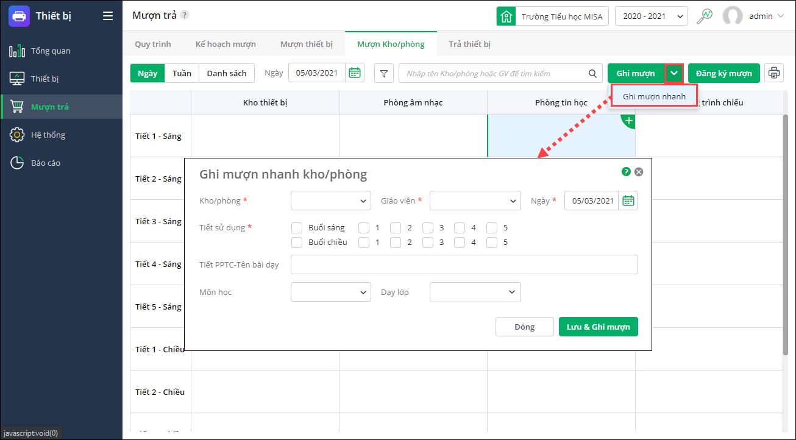The height and width of the screenshot is (440, 796).
Task: Click the filter funnel icon
Action: click(383, 73)
